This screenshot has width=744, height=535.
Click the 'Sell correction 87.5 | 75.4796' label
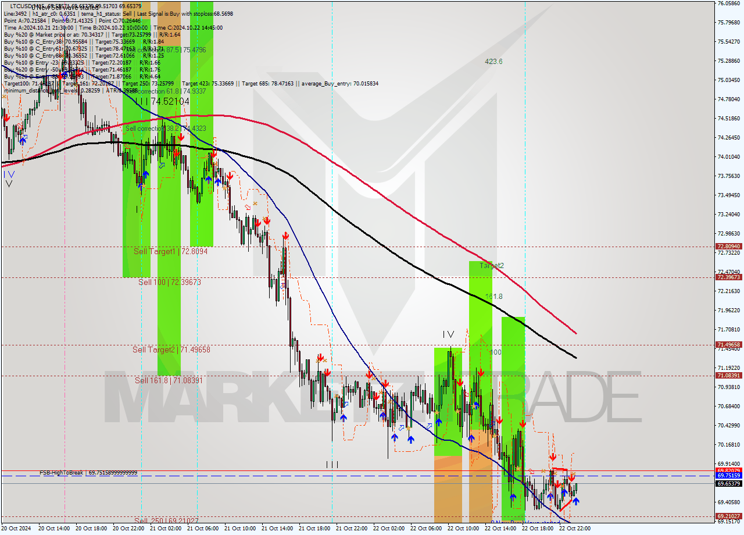tap(166, 50)
